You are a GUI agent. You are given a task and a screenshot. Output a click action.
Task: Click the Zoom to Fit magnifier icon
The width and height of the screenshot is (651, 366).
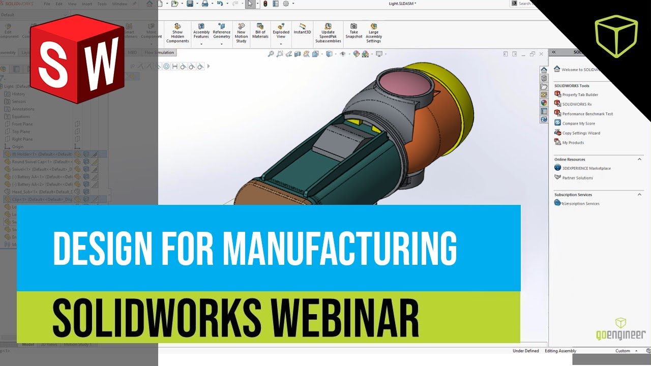point(271,53)
